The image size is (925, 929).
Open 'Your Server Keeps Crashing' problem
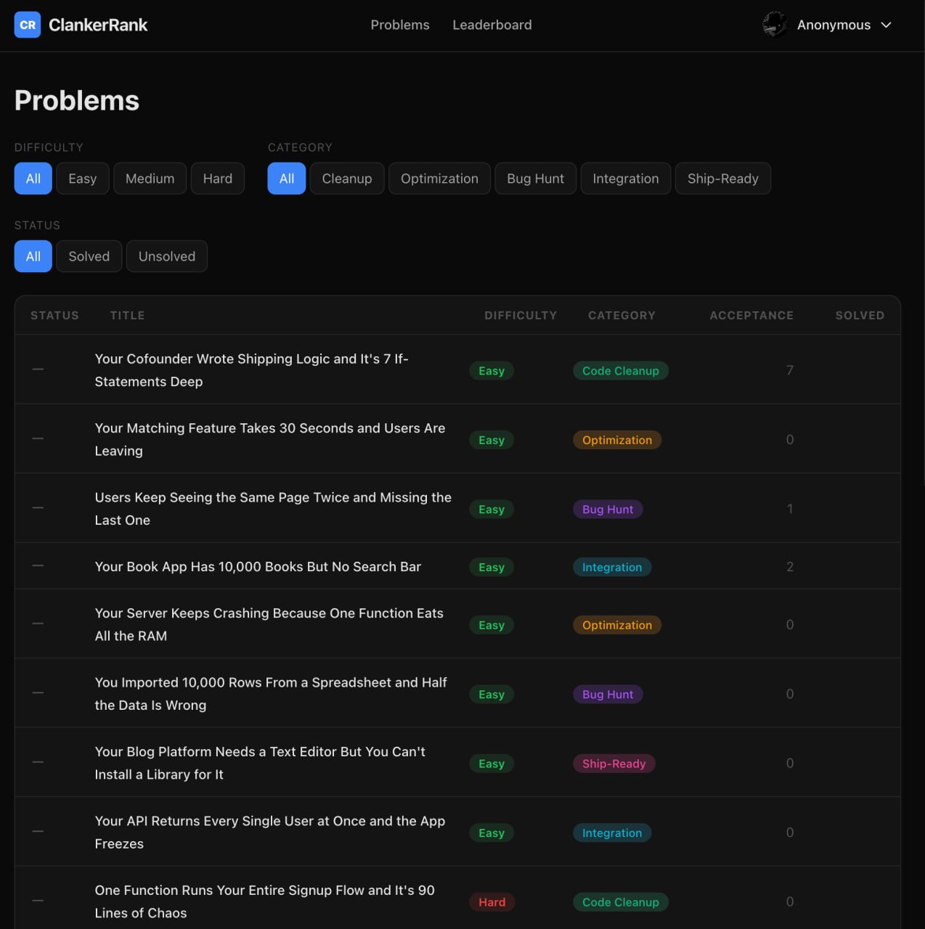coord(269,624)
